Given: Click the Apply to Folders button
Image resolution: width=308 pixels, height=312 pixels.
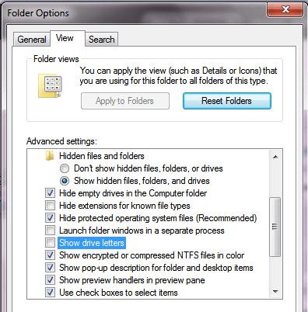Looking at the screenshot, I should (125, 101).
